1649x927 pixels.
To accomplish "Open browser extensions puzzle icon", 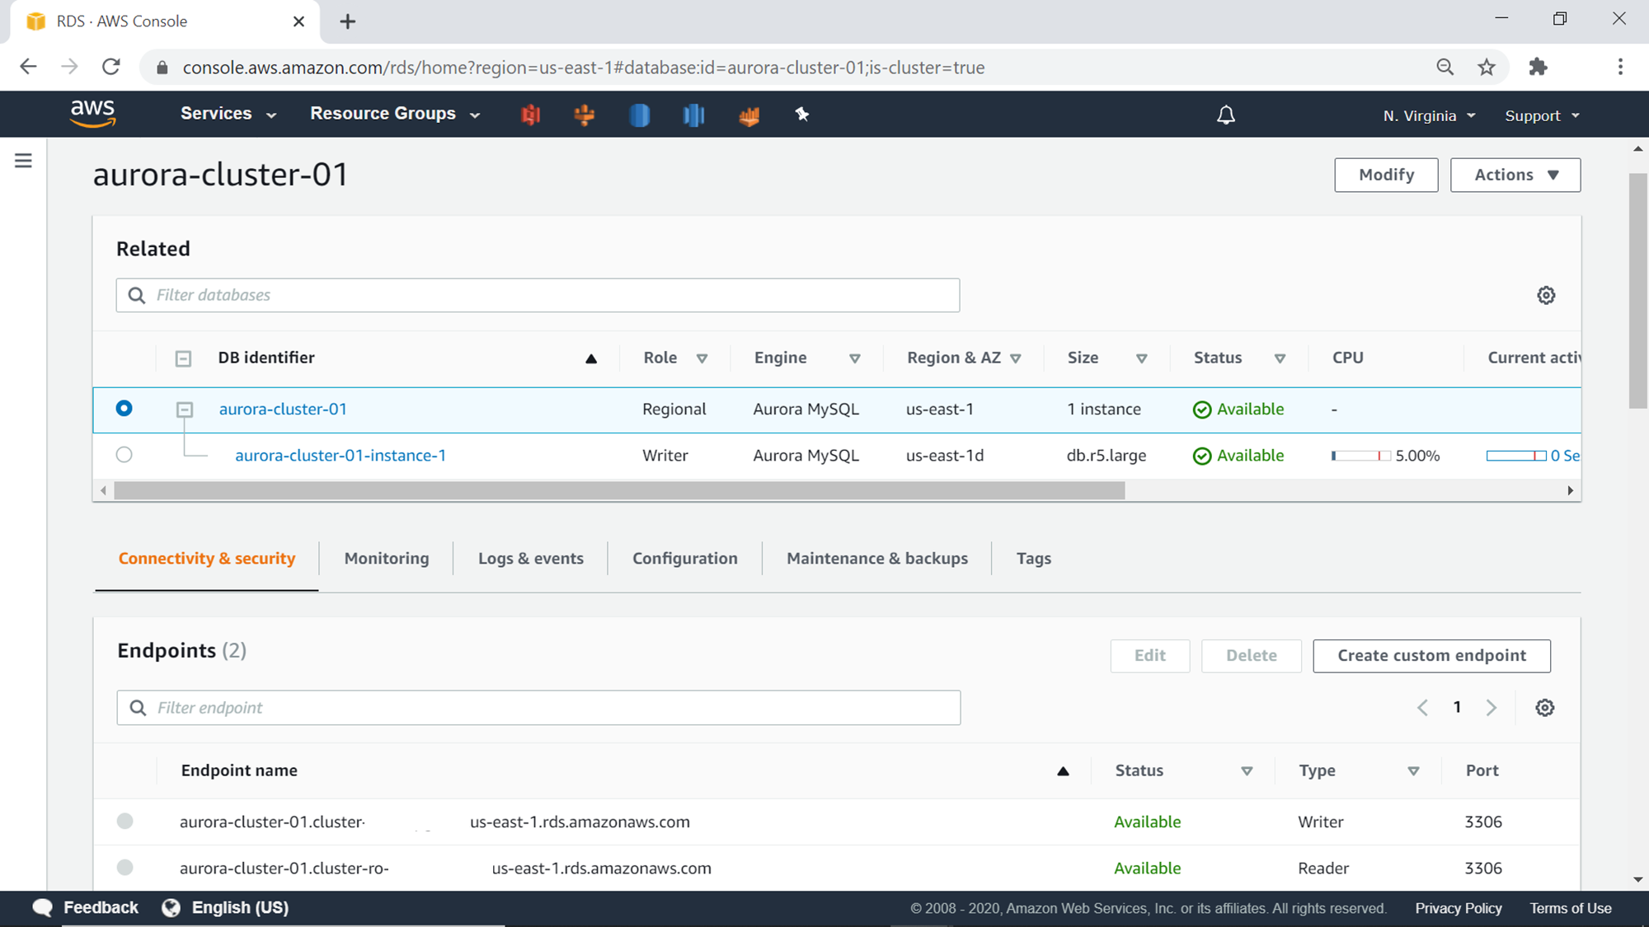I will [x=1538, y=68].
